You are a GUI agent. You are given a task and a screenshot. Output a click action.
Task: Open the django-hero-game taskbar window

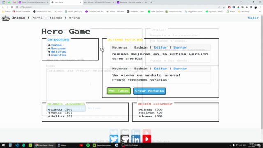(x=102, y=145)
